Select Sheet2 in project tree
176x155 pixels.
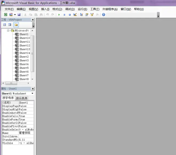point(24,57)
